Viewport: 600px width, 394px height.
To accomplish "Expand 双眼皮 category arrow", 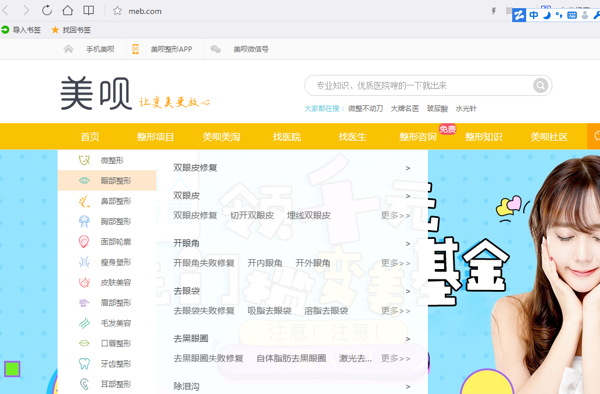I will pyautogui.click(x=408, y=196).
